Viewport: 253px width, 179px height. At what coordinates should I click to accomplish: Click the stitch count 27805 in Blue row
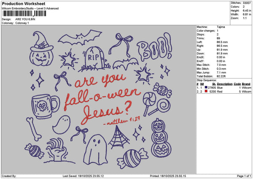coord(212,87)
